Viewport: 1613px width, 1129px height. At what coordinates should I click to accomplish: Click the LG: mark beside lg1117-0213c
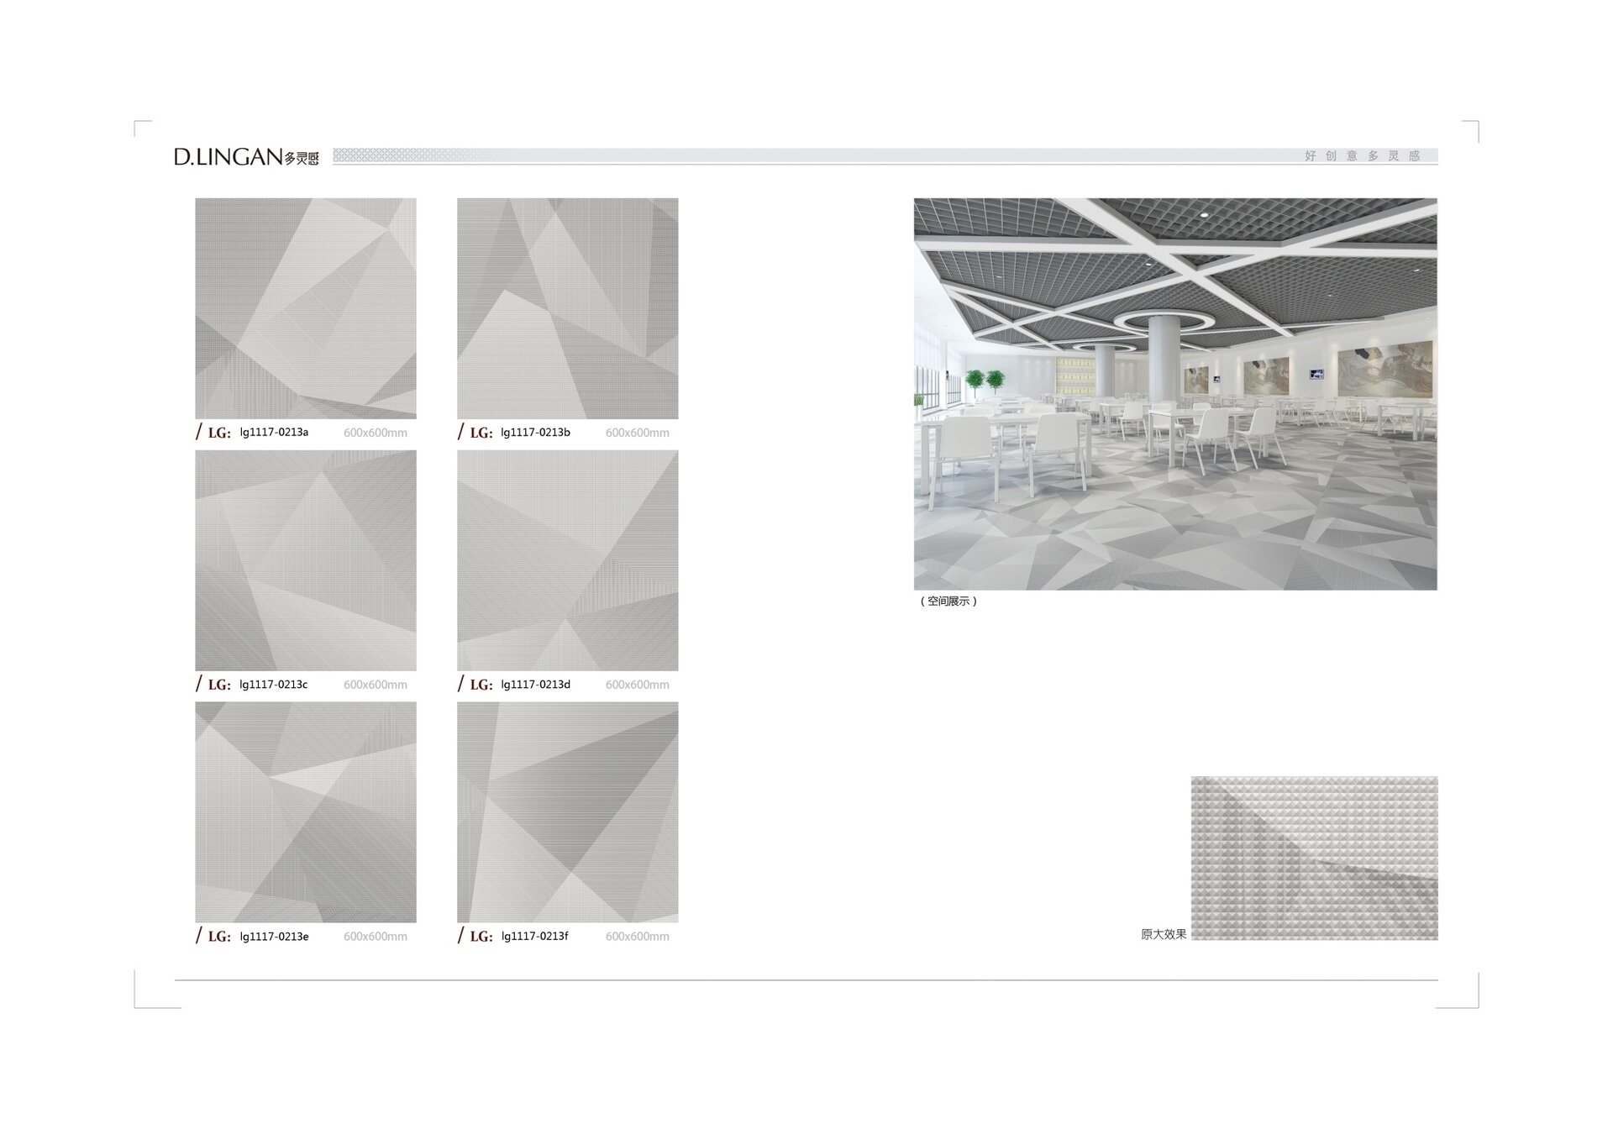(219, 685)
